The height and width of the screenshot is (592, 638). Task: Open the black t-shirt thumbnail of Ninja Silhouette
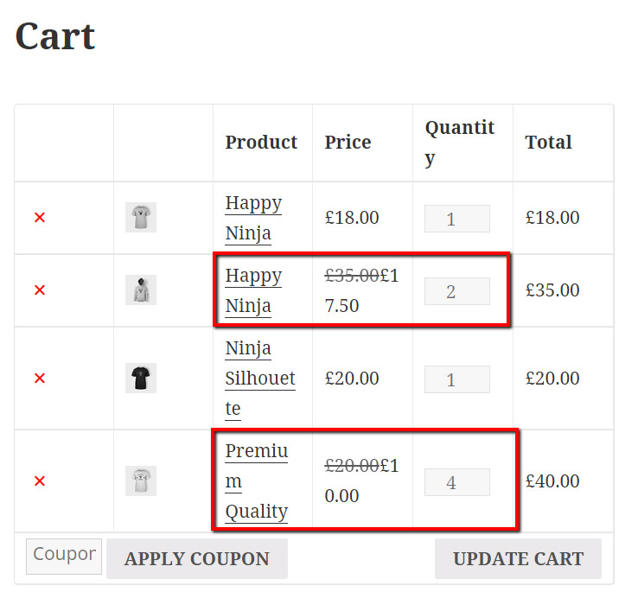[x=141, y=378]
